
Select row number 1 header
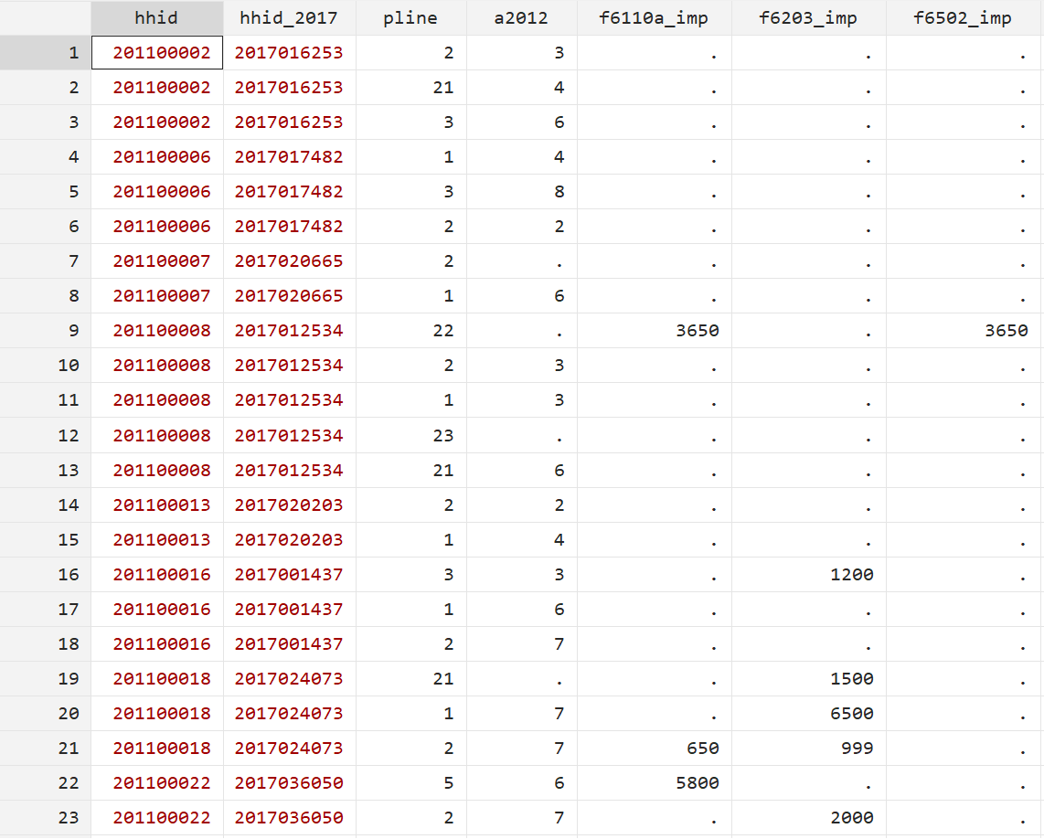coord(46,53)
